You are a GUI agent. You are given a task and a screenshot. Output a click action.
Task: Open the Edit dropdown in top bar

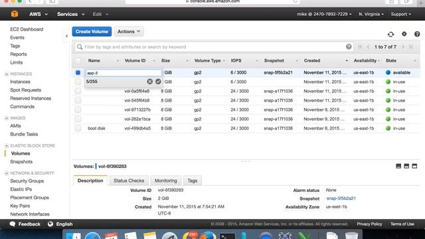(100, 14)
